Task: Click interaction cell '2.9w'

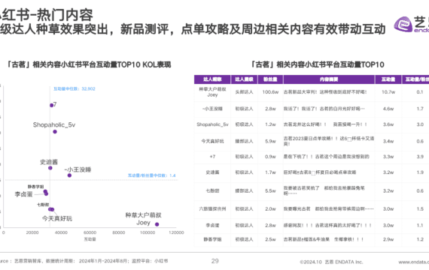Action: point(388,239)
